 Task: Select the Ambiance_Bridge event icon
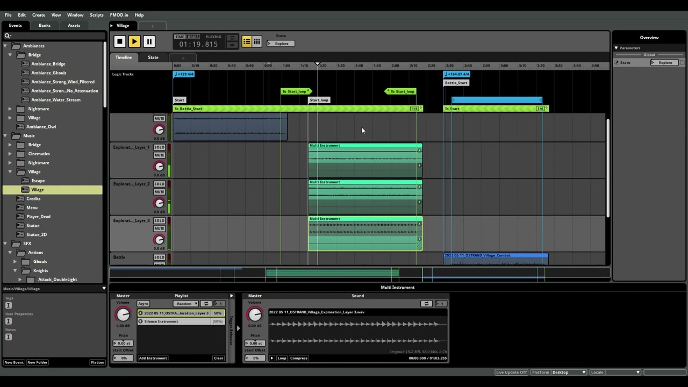[x=25, y=64]
